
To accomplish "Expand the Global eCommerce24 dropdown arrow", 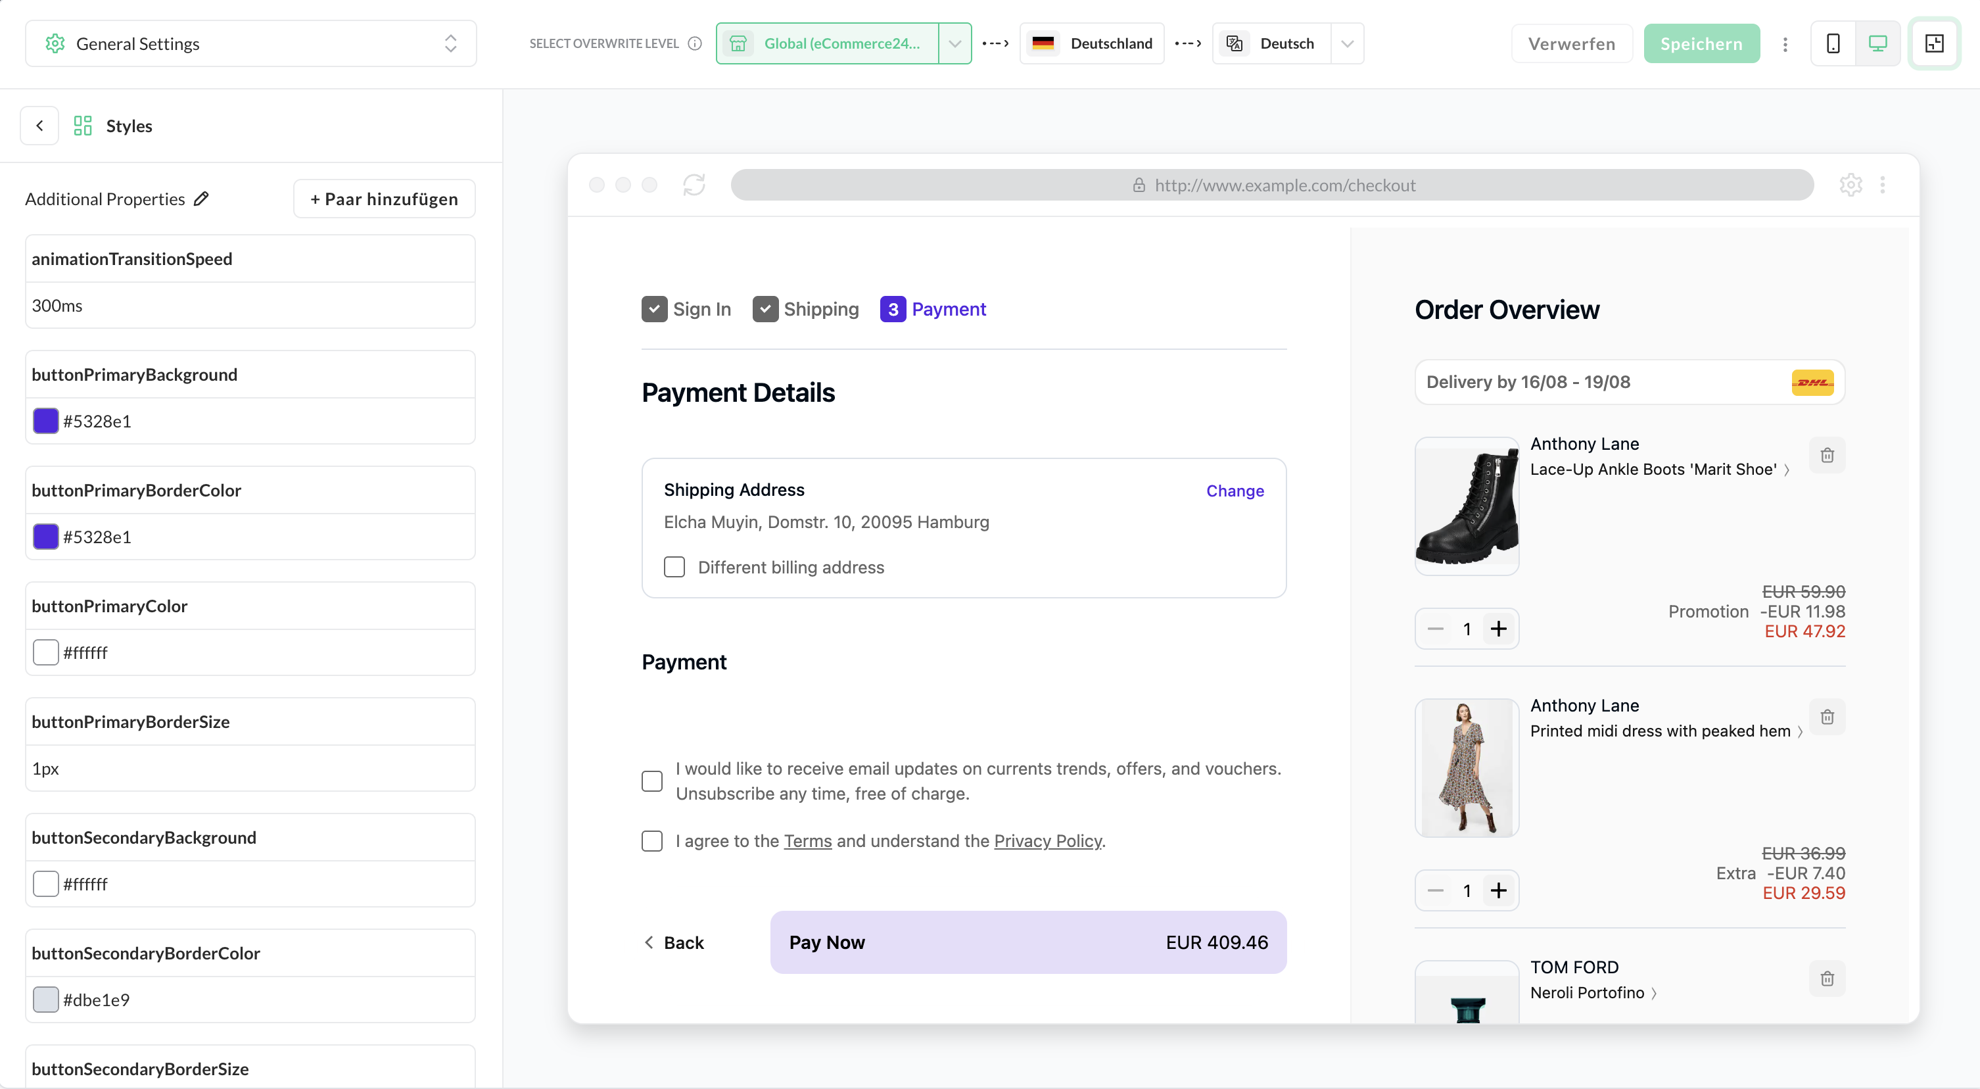I will pos(955,43).
